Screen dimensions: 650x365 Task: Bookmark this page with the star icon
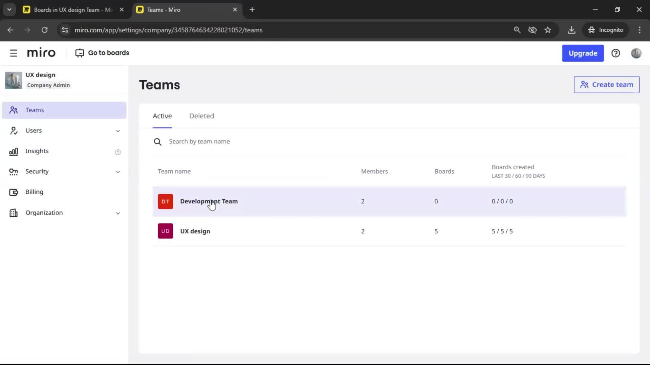548,30
